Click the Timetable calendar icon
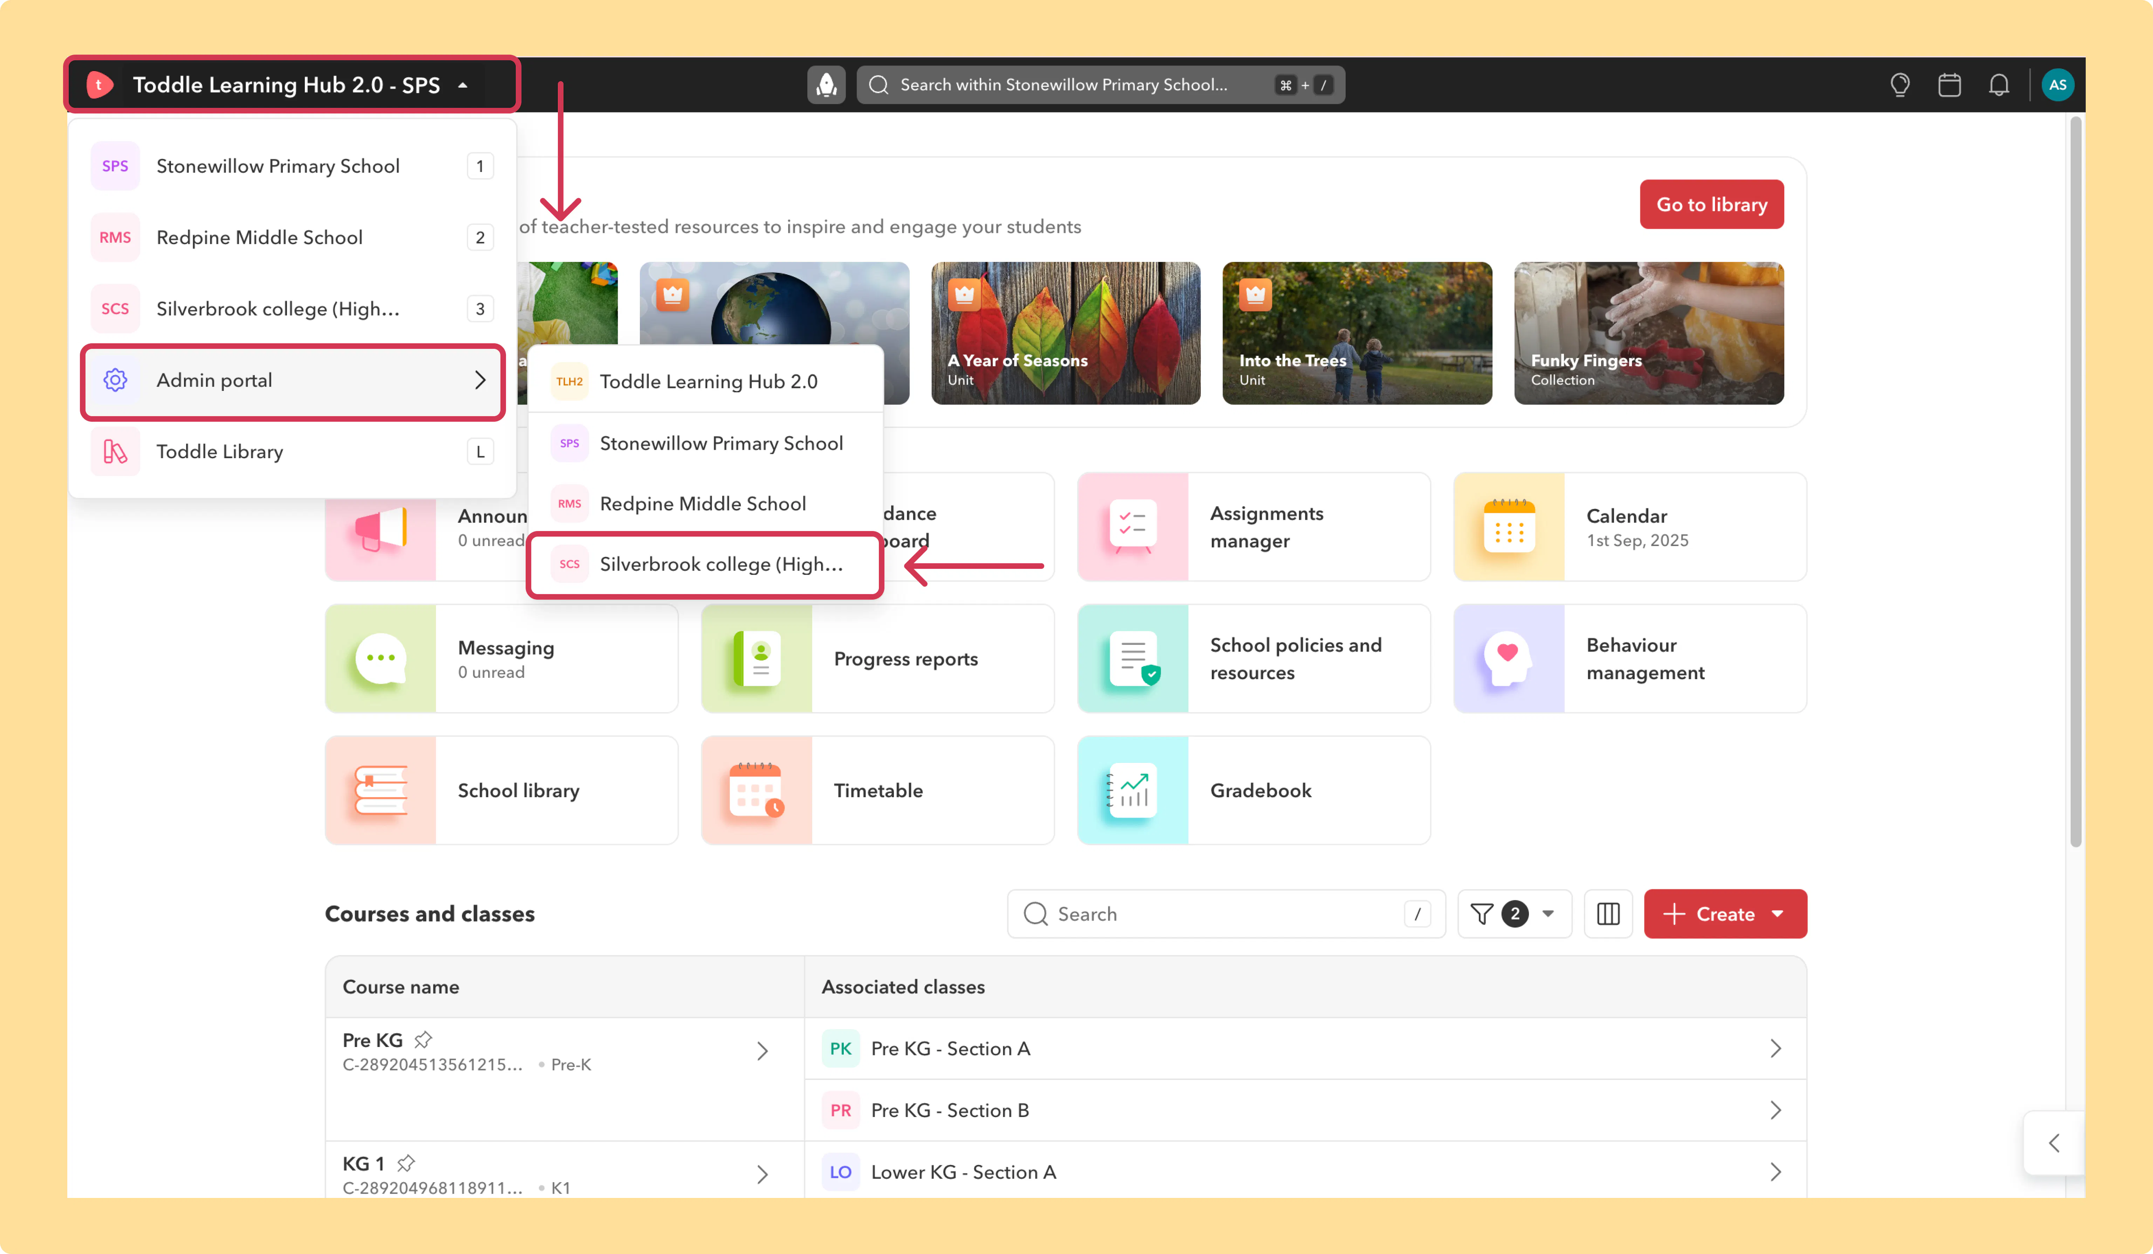 coord(757,790)
